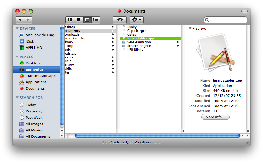Screen dimensions: 263x163
Task: Select the 'ocuments' highlighted row
Action: (90, 31)
